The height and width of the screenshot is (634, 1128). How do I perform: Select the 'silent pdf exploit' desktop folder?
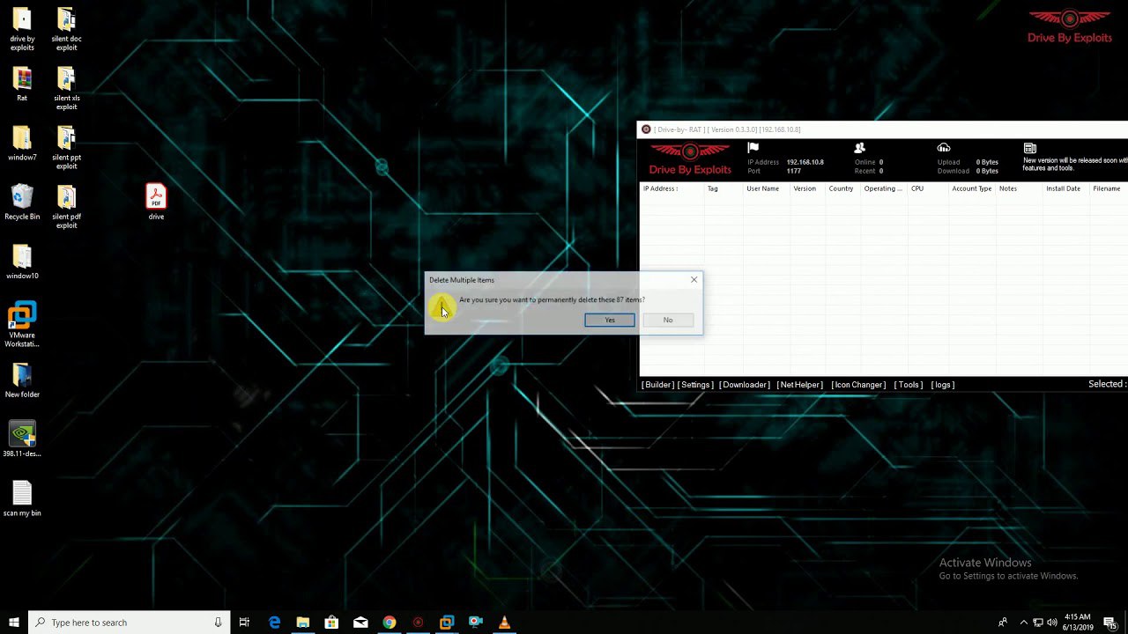[x=67, y=206]
